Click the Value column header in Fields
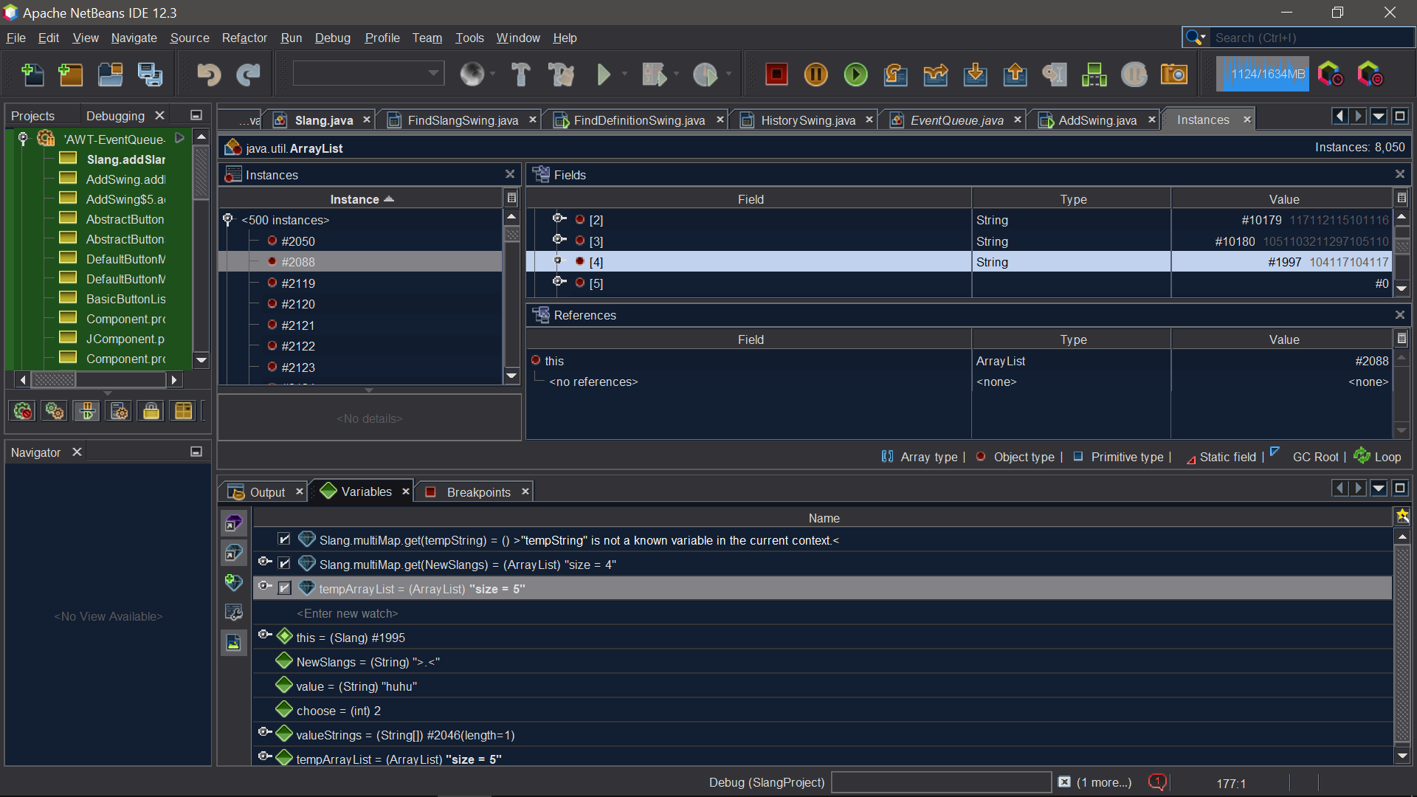 tap(1283, 199)
